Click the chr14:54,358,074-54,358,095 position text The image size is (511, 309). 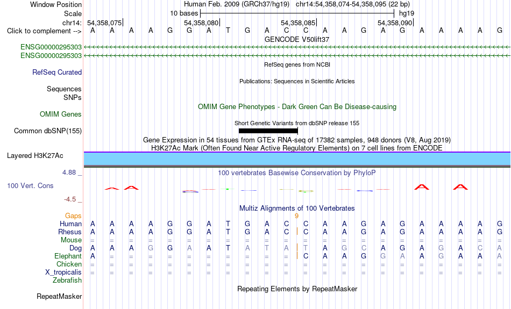click(x=341, y=4)
